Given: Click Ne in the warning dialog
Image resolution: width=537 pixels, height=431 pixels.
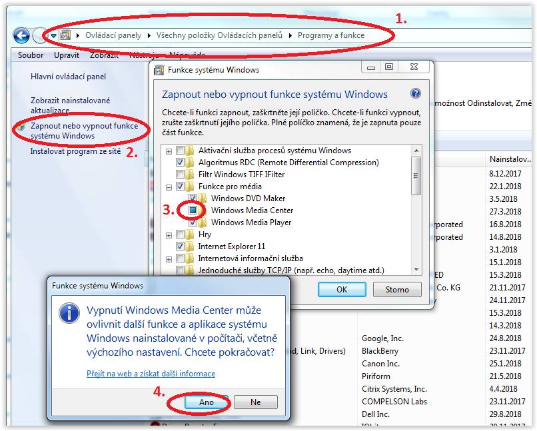Looking at the screenshot, I should point(256,402).
